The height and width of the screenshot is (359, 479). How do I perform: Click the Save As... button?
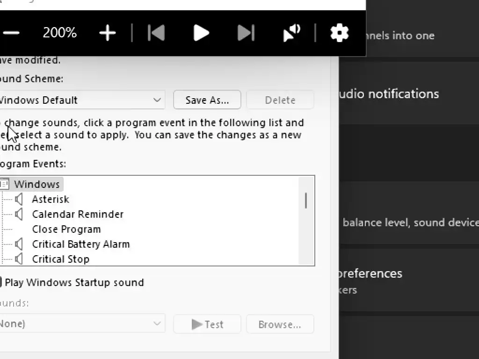coord(207,100)
